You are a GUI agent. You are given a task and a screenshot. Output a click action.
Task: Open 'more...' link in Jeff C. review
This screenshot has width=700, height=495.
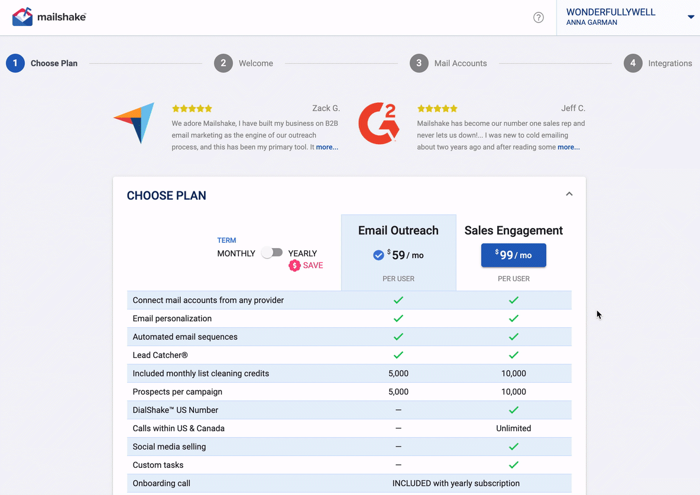[568, 147]
